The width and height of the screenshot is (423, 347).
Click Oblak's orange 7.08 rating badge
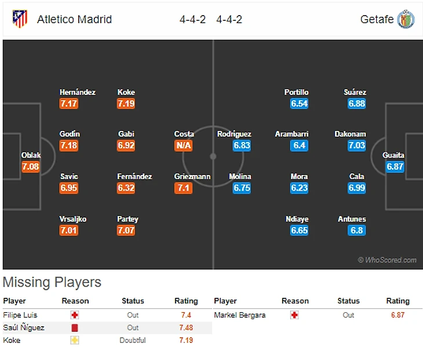(x=30, y=167)
